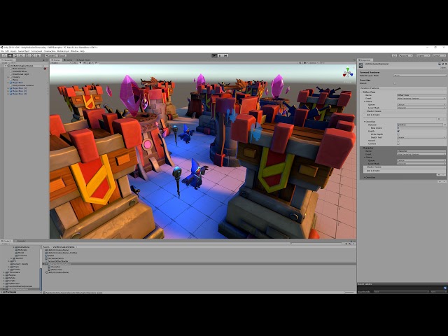Screen dimensions: 448x336
Task: Click the Step frame button
Action: 225,56
